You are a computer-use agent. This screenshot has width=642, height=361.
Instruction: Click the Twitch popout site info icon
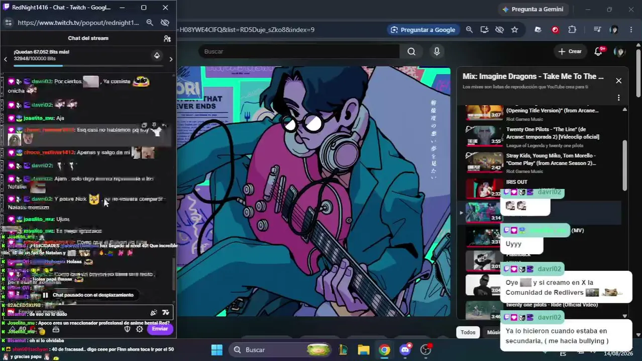point(8,23)
